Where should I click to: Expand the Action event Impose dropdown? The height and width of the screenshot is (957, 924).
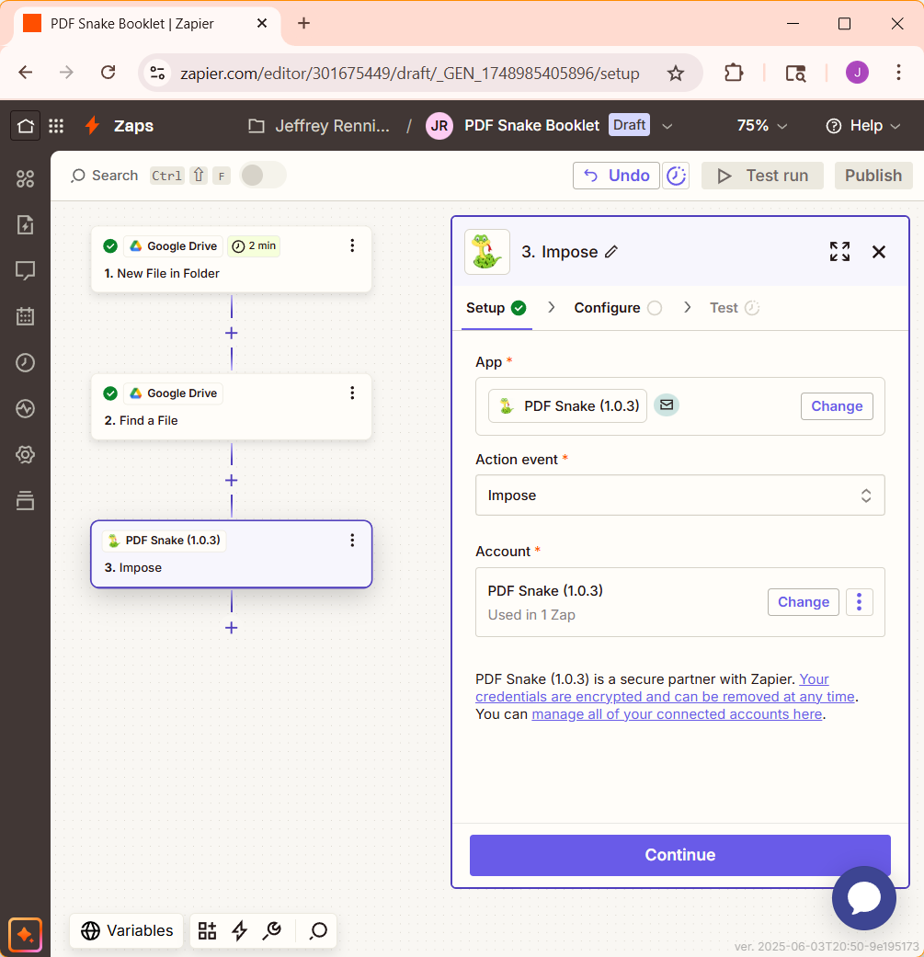pos(679,495)
